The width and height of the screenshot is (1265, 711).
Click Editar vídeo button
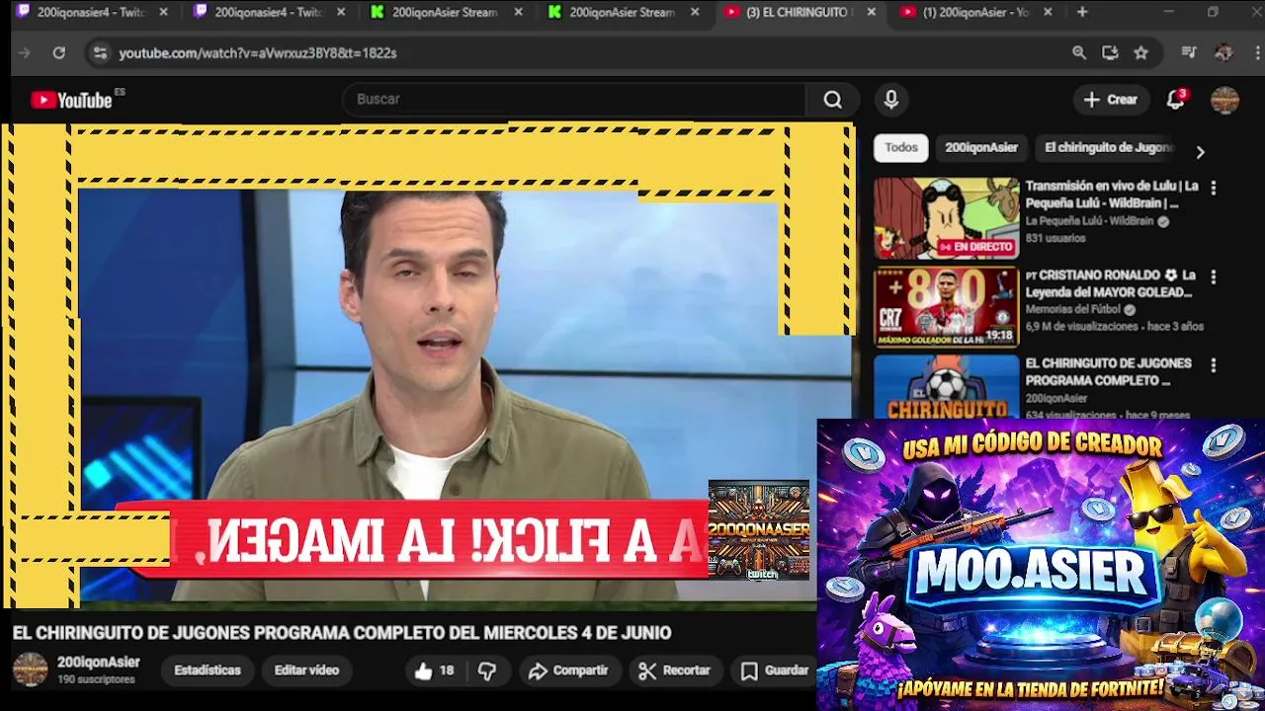(x=306, y=671)
